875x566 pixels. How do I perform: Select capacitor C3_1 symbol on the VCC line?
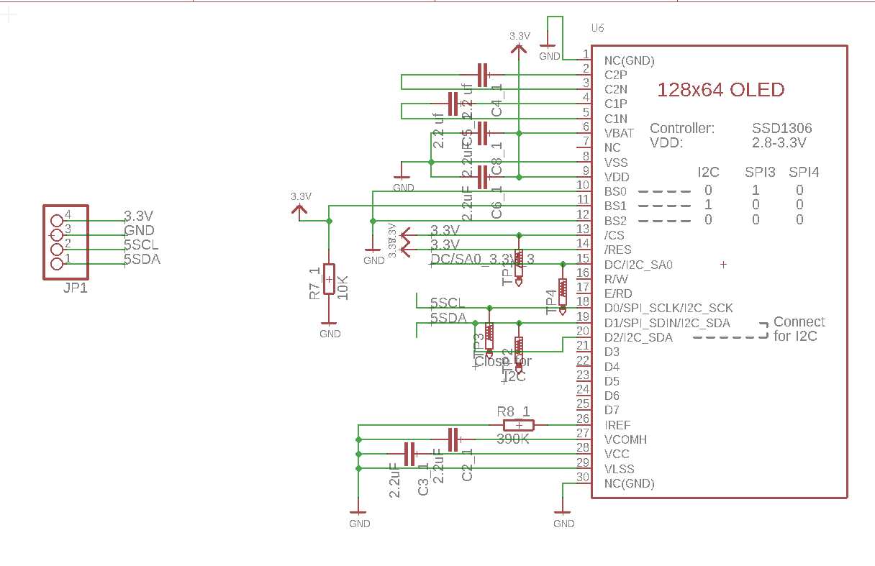coord(410,454)
